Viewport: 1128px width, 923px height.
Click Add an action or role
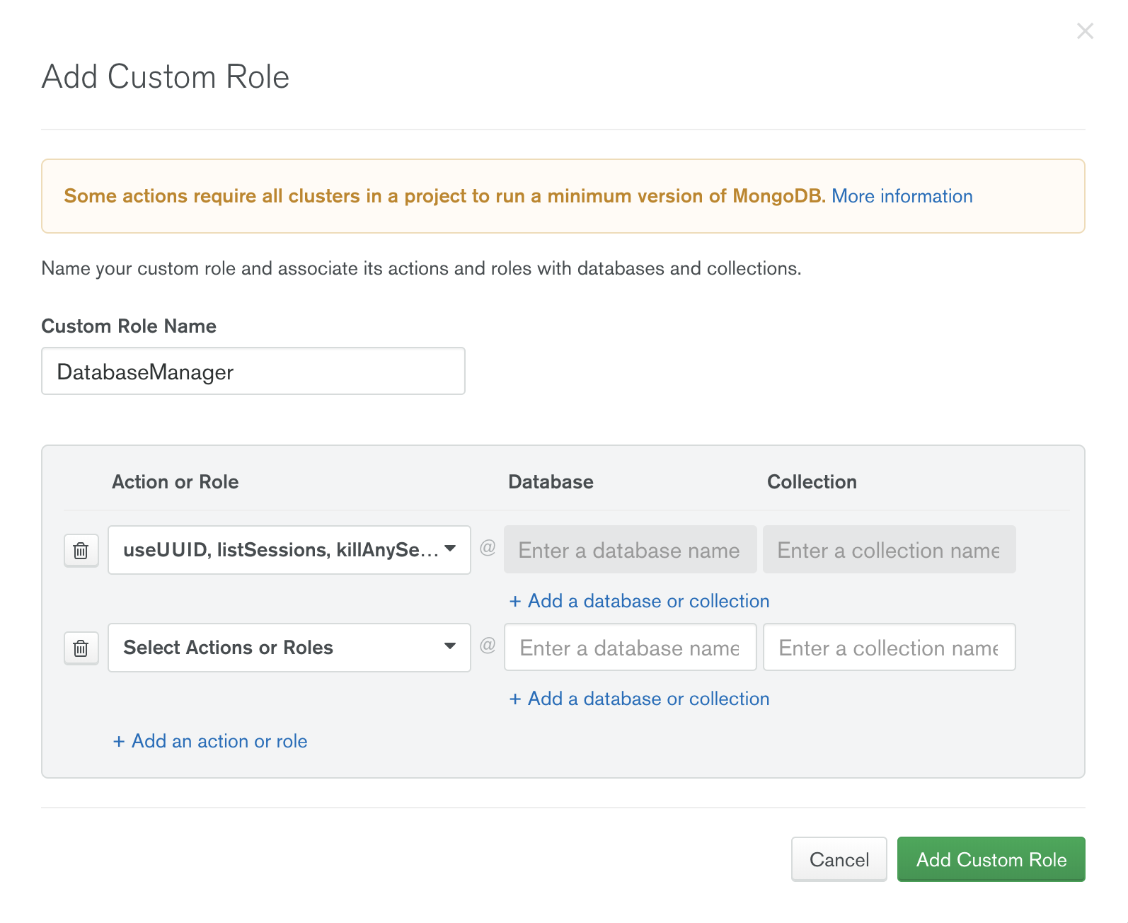[210, 741]
